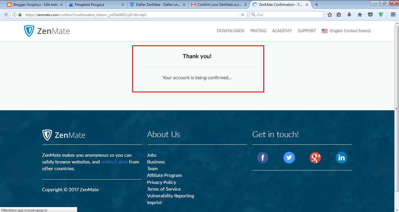Viewport: 399px width, 212px height.
Task: Open the Twitter social icon
Action: coord(289,158)
